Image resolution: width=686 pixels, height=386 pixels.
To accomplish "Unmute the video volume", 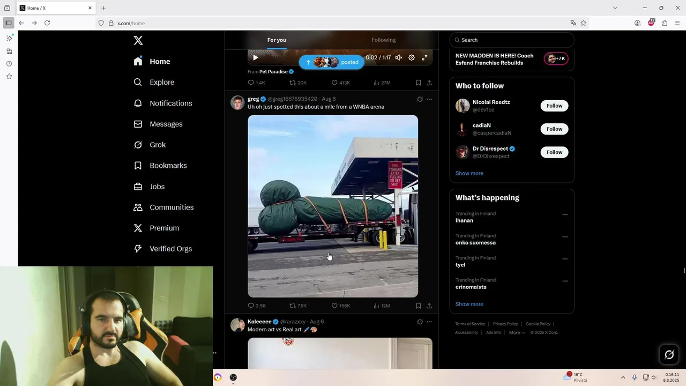I will 399,57.
